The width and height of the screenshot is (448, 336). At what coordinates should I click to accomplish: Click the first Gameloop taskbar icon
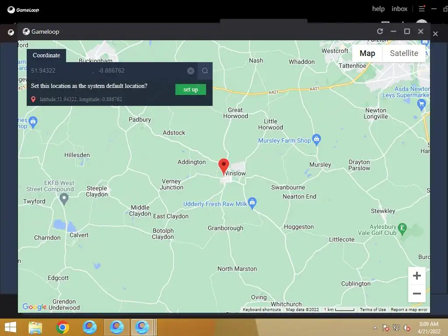click(x=89, y=327)
